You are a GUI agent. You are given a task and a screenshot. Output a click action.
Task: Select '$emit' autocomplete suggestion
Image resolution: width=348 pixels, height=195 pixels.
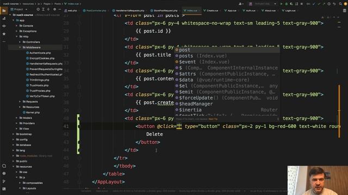[227, 92]
